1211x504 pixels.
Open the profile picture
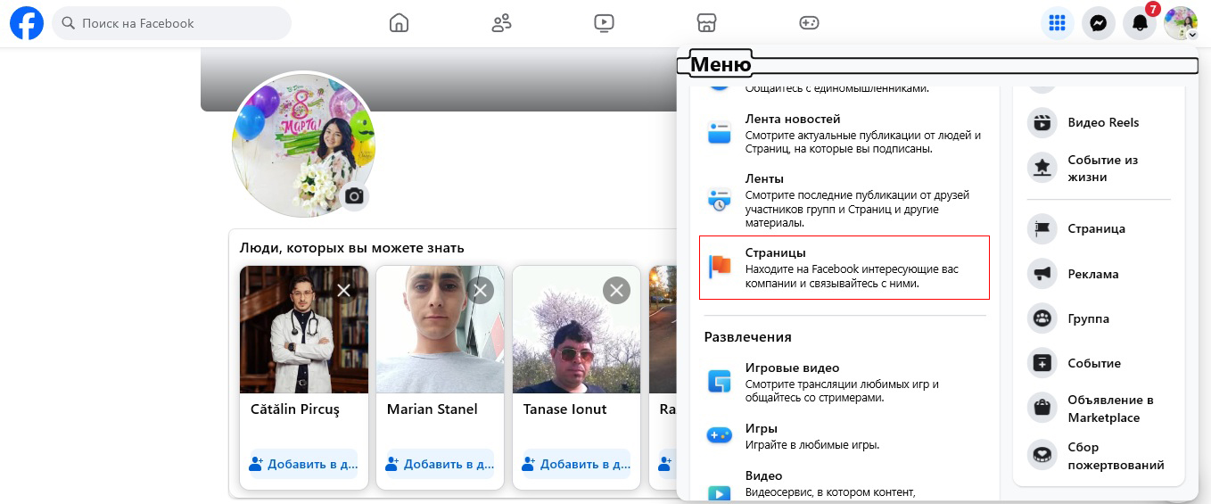303,145
